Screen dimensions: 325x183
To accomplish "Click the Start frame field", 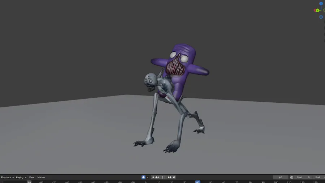I will point(303,178).
